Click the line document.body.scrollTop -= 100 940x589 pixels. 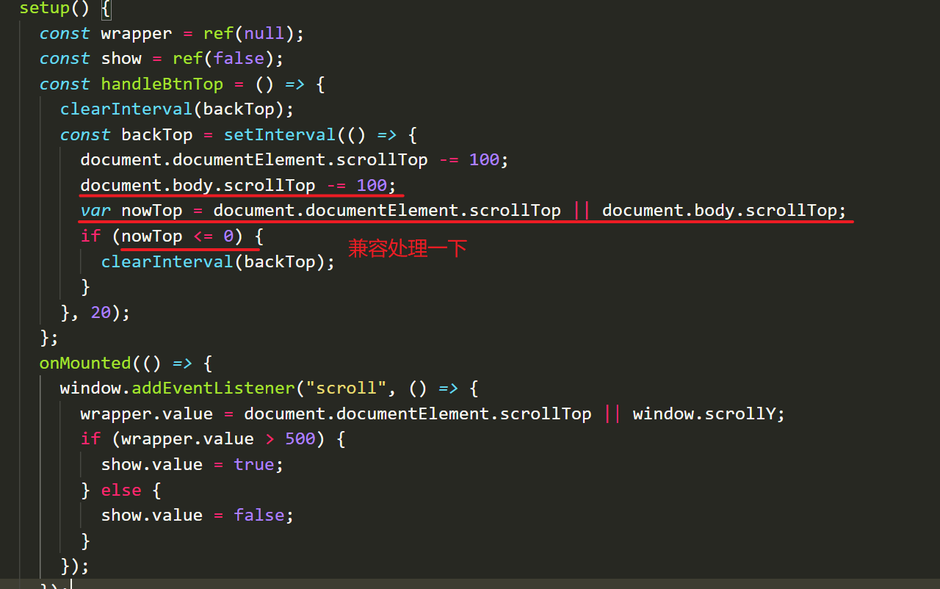click(x=238, y=185)
